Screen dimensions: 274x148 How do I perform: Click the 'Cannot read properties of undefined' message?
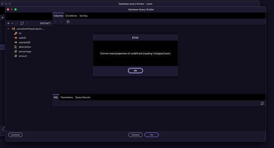(x=135, y=53)
